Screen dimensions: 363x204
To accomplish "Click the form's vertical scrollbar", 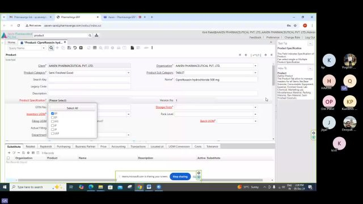I will click(273, 75).
